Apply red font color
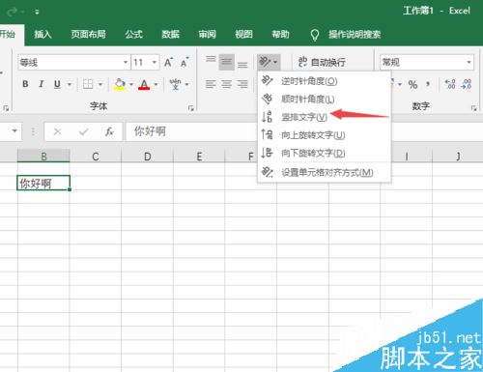 pyautogui.click(x=144, y=84)
